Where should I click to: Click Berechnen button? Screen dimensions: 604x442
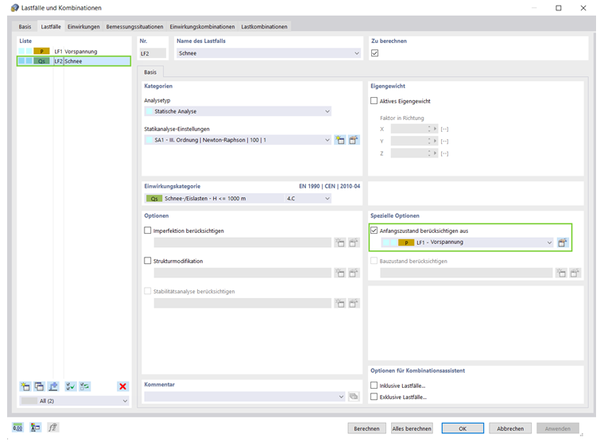366,428
